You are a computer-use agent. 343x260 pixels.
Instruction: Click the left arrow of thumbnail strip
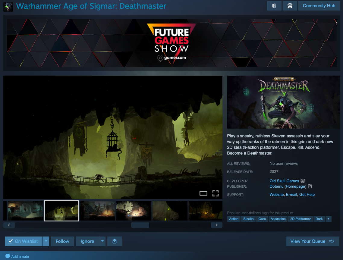coord(9,225)
